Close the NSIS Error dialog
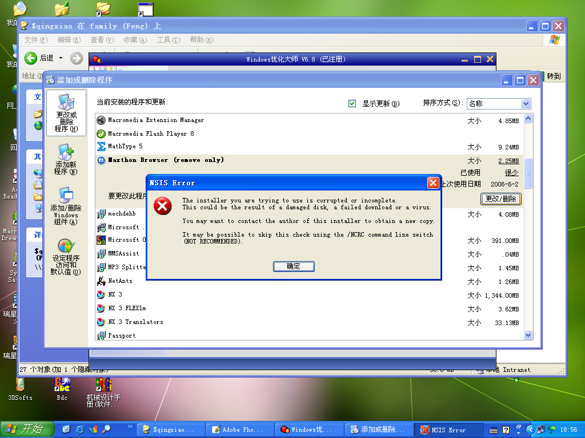Viewport: 585px width, 438px height. tap(433, 183)
